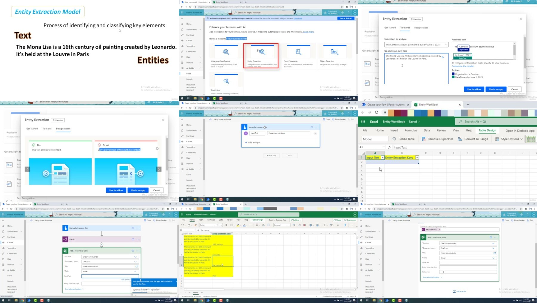Click the fx insert function icon beside cell A1
Screen dimensions: 537x303
tap(389, 147)
